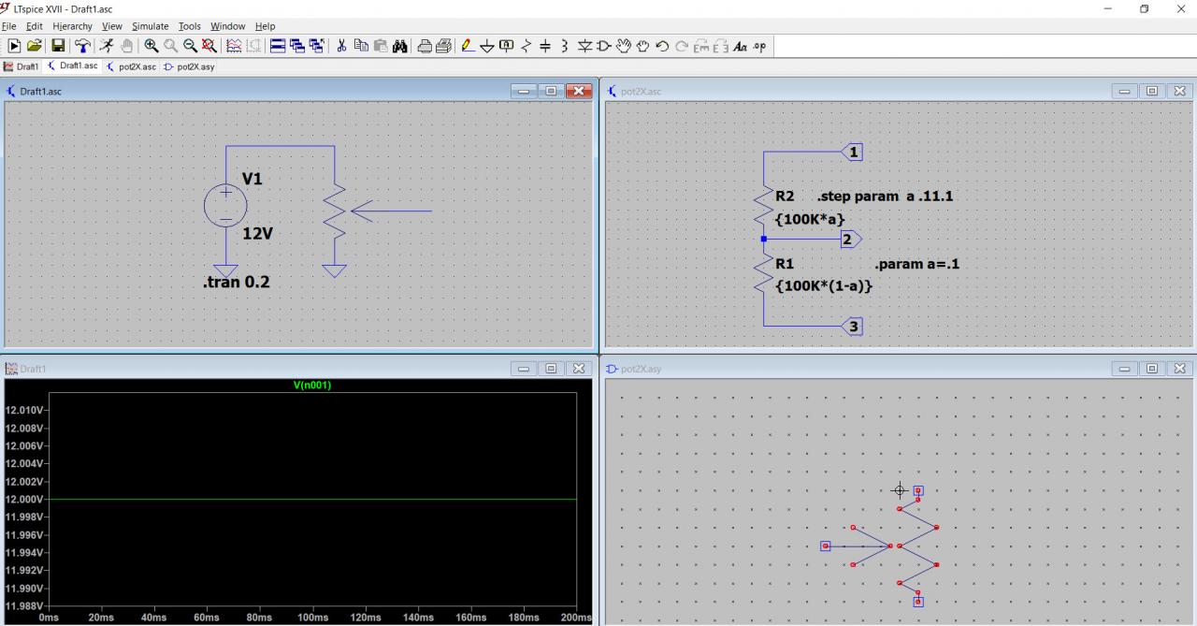Open a file with the folder icon

tap(35, 46)
